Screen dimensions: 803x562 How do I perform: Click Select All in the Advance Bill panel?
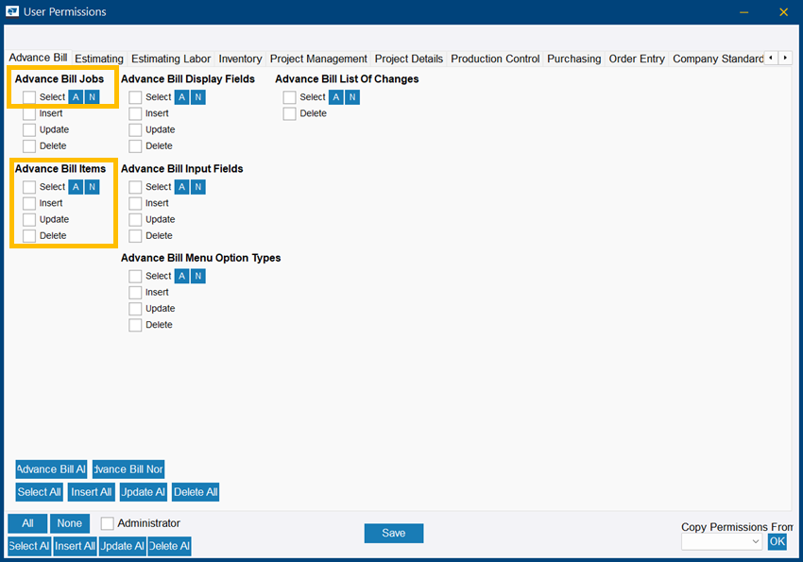pyautogui.click(x=40, y=492)
